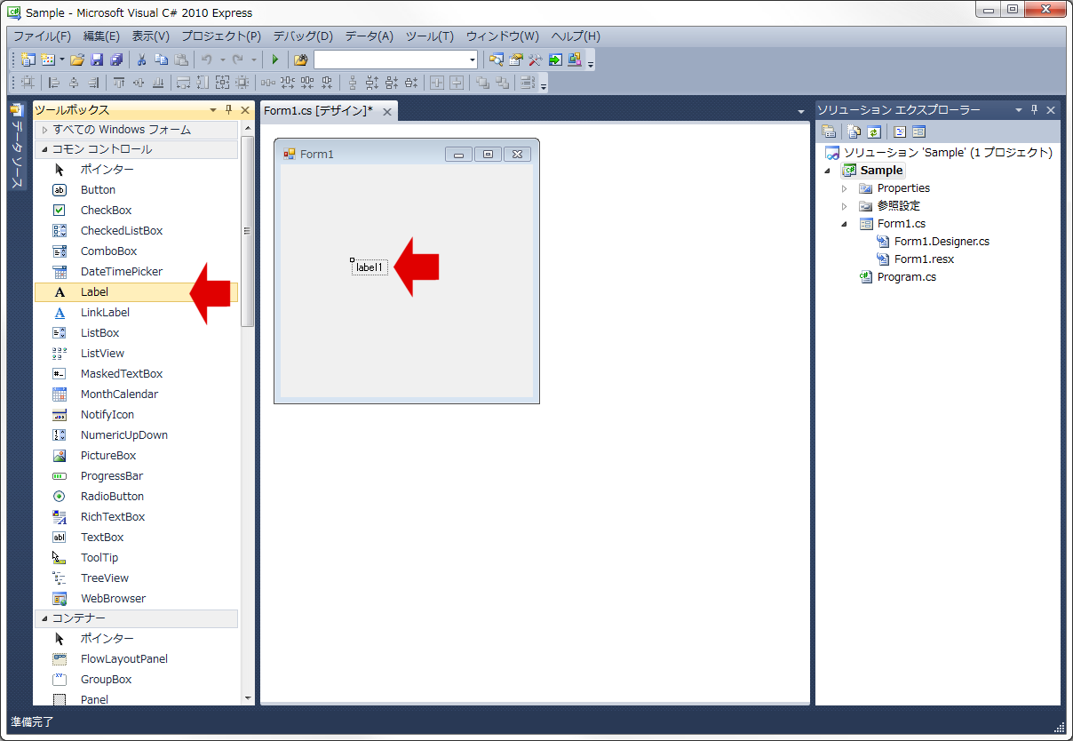Click the Save All toolbar icon
This screenshot has height=741, width=1073.
116,60
